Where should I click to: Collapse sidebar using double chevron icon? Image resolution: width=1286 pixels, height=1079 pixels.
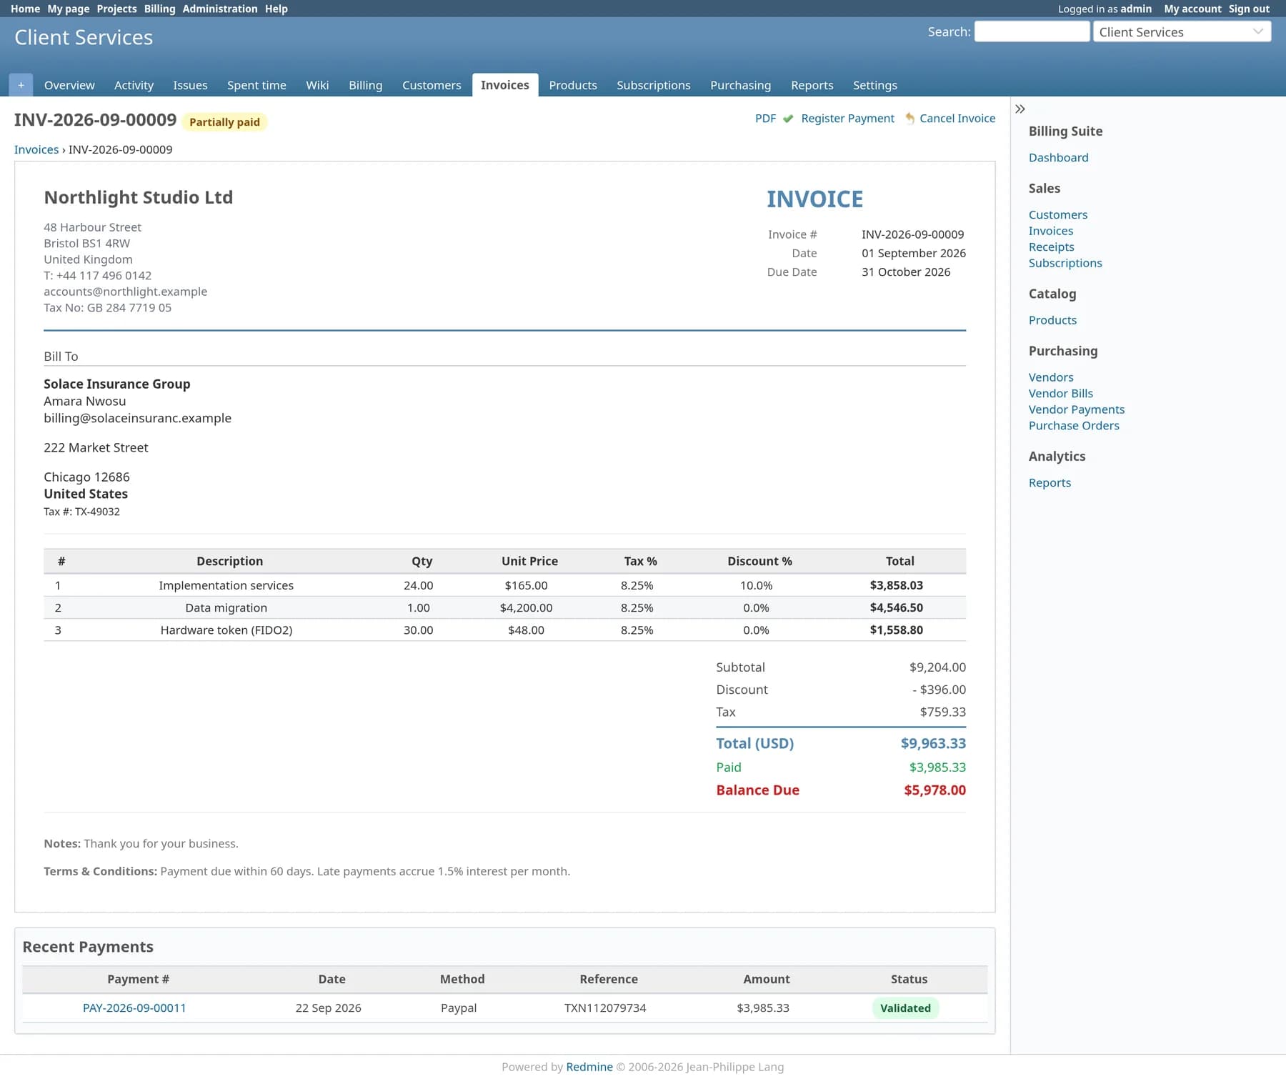tap(1020, 109)
